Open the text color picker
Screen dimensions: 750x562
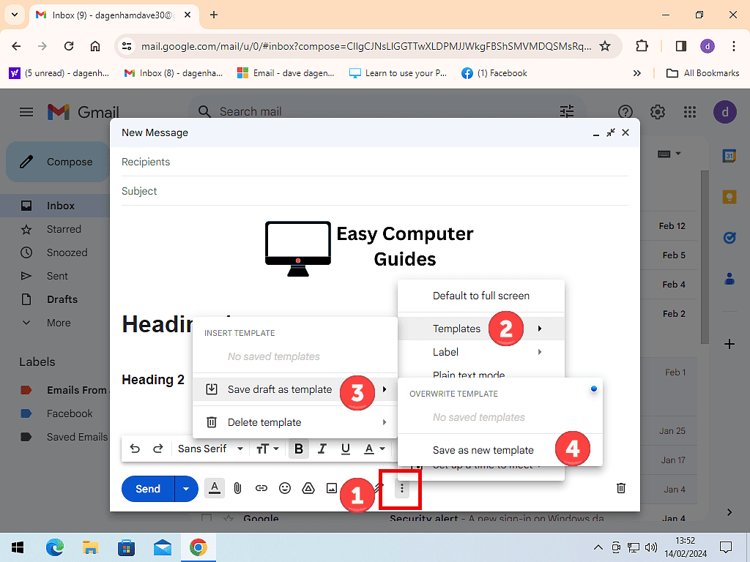tap(374, 449)
